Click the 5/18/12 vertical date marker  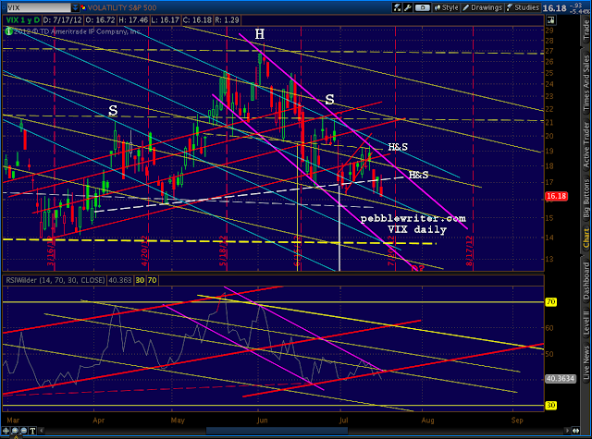tap(223, 250)
